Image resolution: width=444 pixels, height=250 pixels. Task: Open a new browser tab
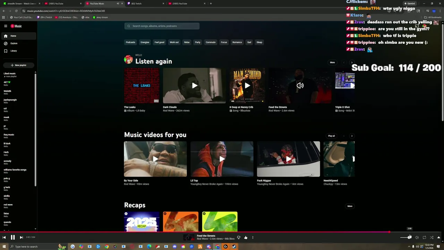coord(211,3)
